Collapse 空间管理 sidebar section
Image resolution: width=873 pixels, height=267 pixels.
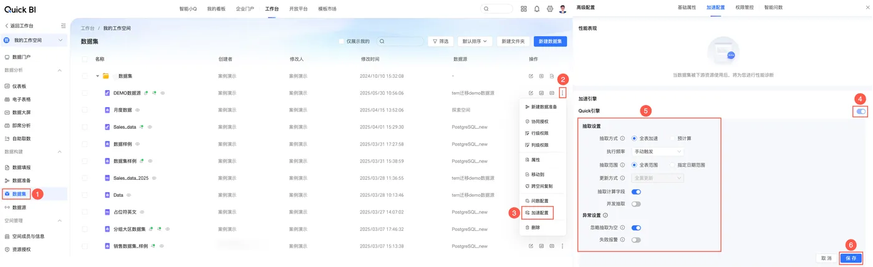60,221
